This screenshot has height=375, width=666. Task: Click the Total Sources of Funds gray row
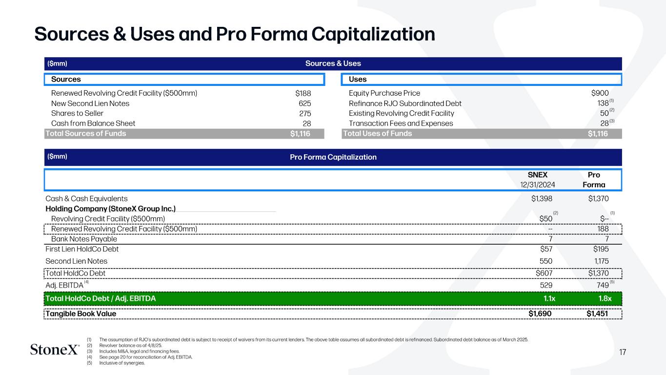pos(184,134)
